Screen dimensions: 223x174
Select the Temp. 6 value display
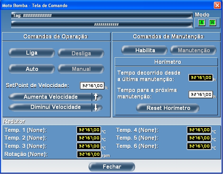point(199,146)
